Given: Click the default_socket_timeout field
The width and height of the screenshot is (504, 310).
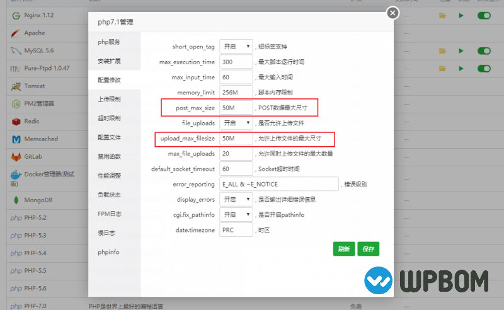Looking at the screenshot, I should point(236,169).
